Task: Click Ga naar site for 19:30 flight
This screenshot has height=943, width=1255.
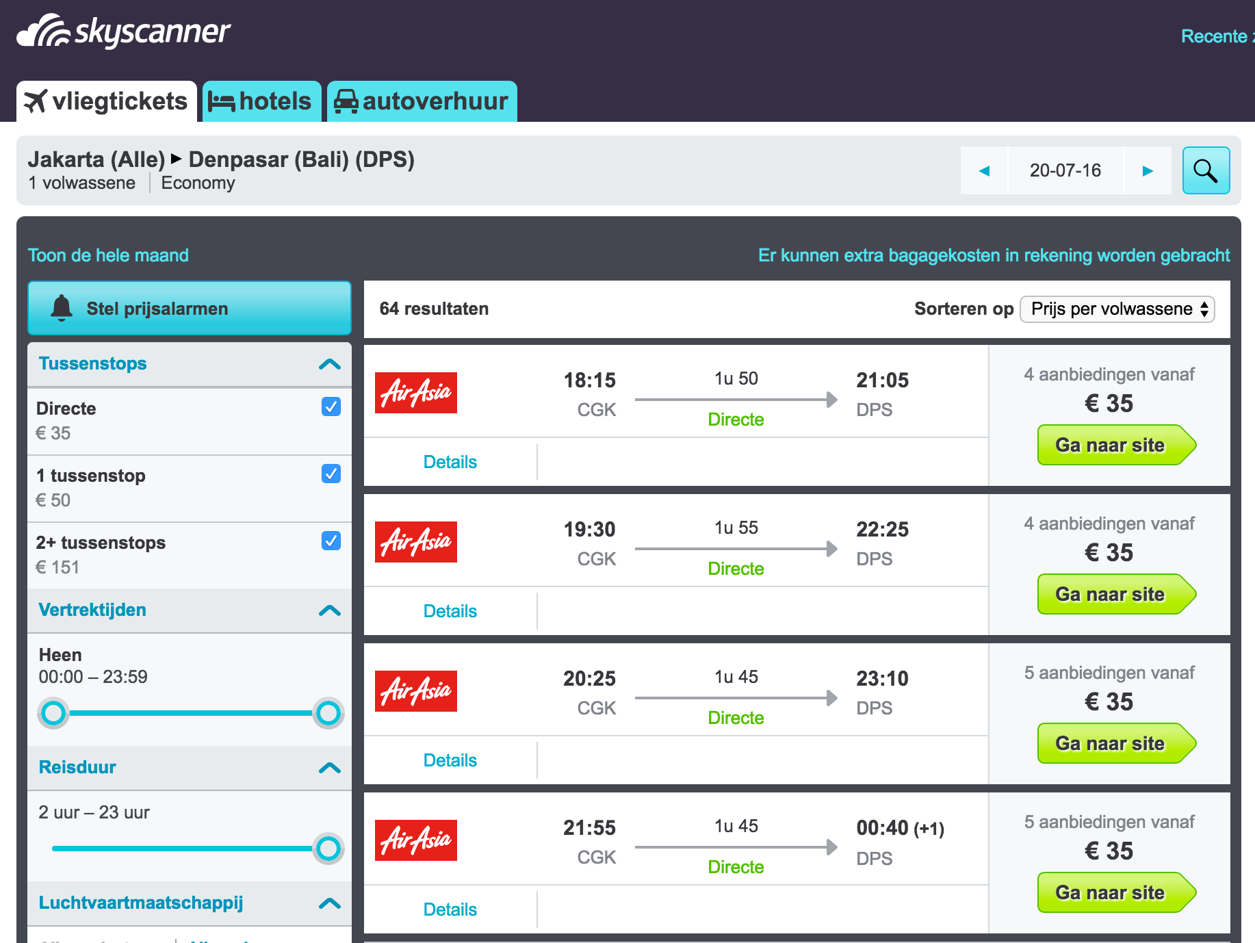Action: click(x=1116, y=594)
